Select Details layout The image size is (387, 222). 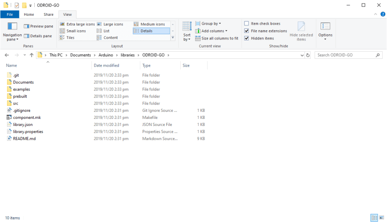click(151, 31)
